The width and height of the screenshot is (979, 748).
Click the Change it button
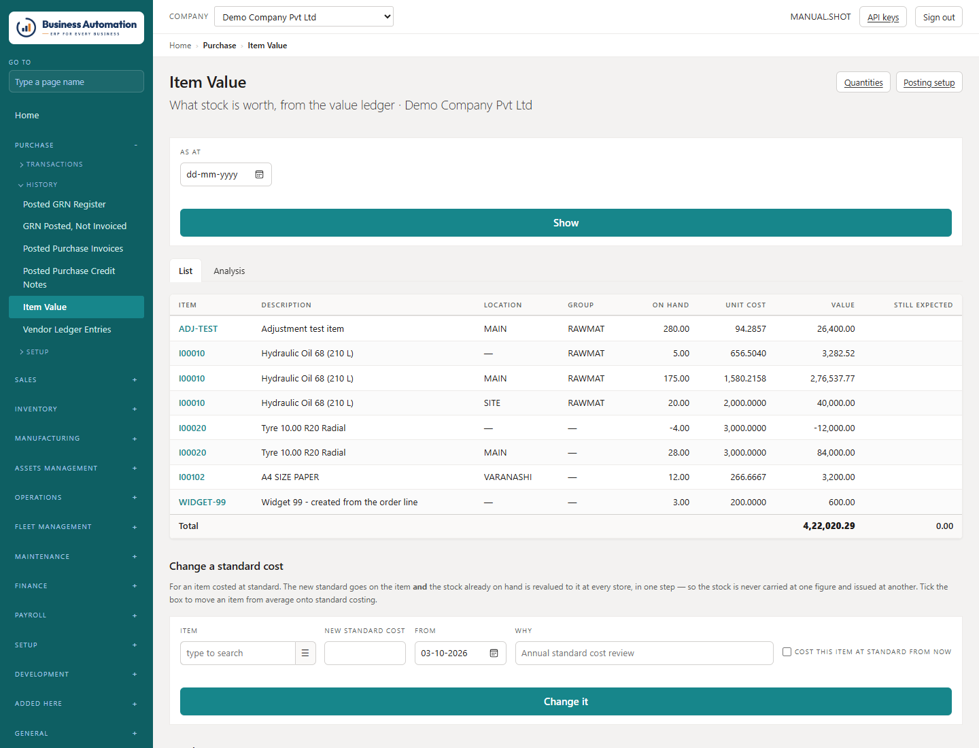pyautogui.click(x=566, y=702)
